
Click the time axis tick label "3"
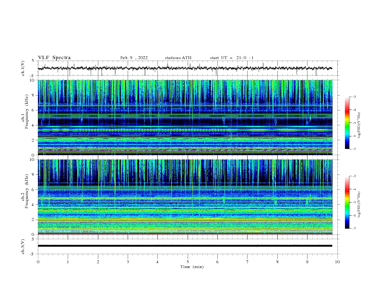tap(128, 262)
